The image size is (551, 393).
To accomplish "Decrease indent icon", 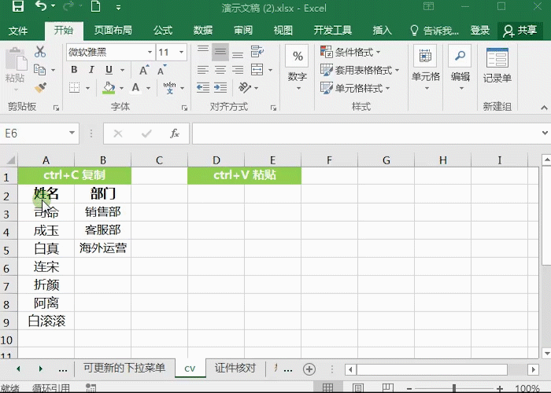I will click(203, 88).
